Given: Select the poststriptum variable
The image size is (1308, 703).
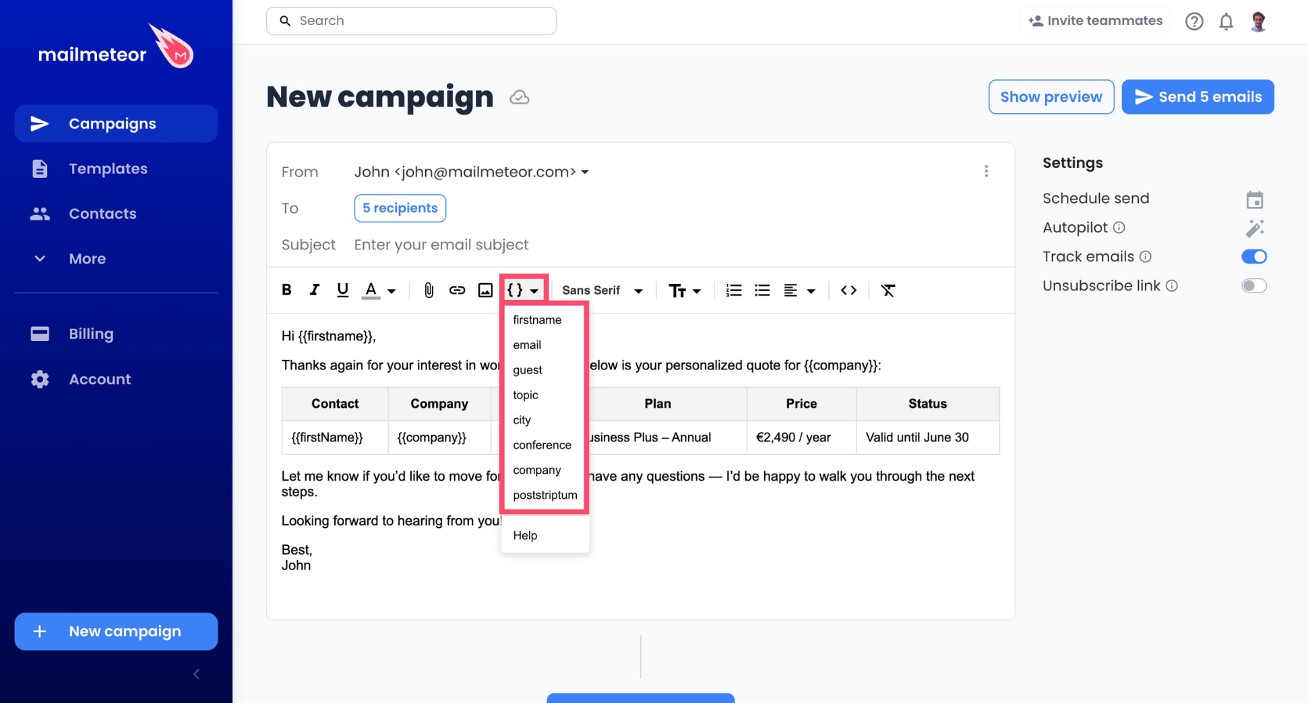Looking at the screenshot, I should click(544, 495).
